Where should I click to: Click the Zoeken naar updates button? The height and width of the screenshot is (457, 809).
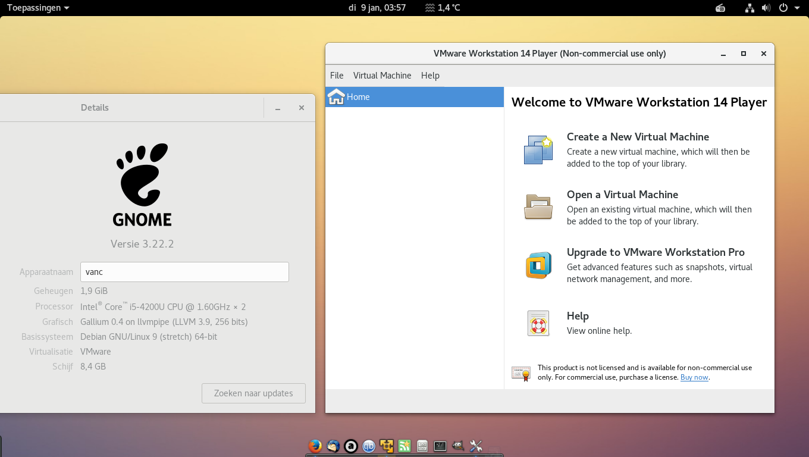tap(253, 393)
